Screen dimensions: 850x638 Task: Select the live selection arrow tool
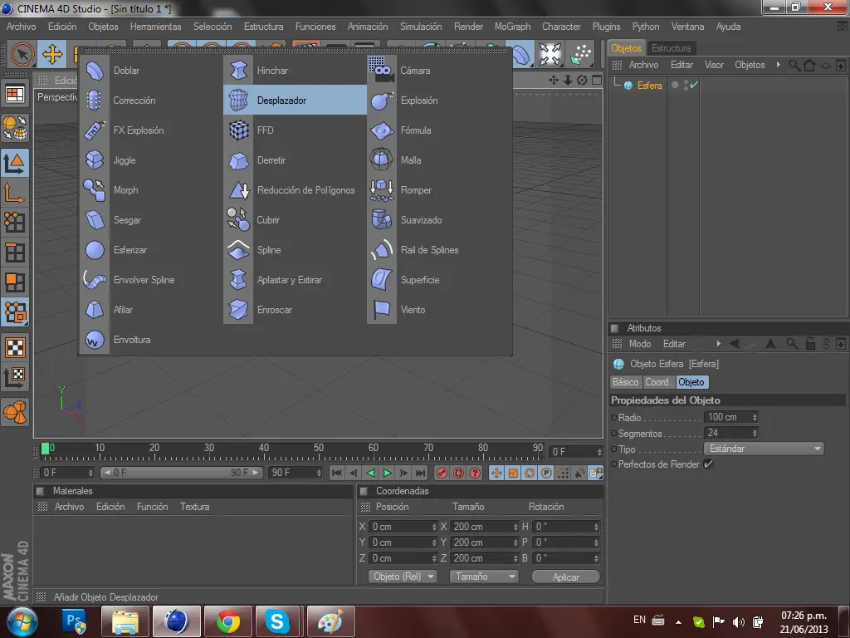click(x=22, y=54)
